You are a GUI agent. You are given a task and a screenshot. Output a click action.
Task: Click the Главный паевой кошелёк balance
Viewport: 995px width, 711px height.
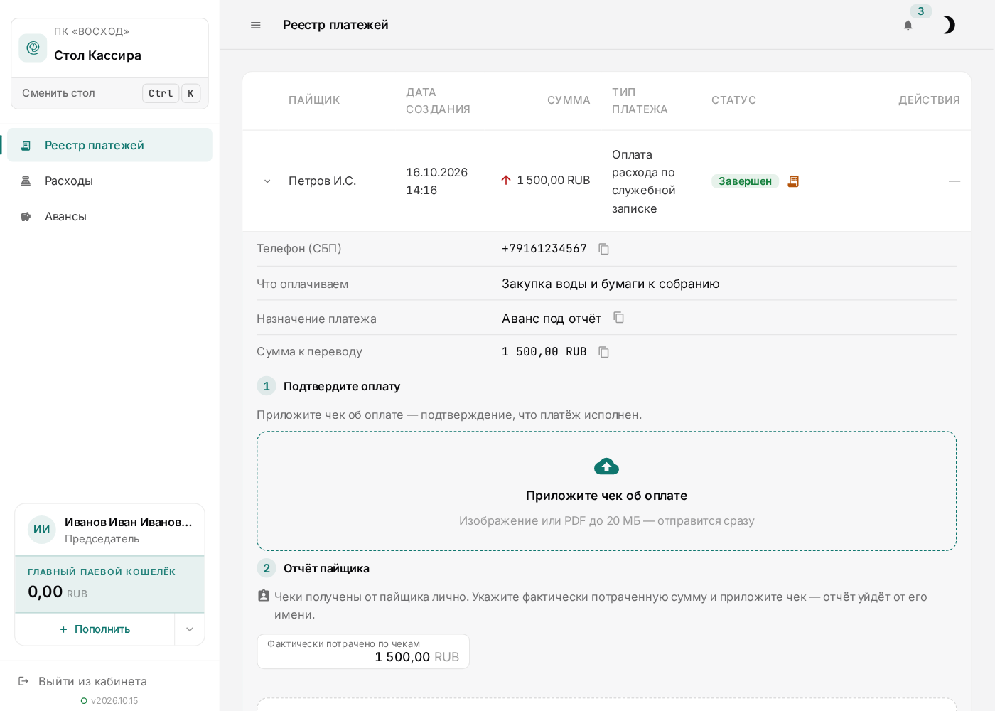[109, 584]
